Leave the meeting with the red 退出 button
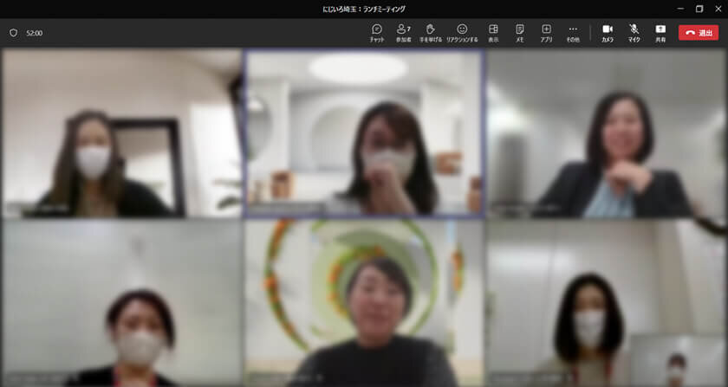Viewport: 728px width, 387px height. [x=699, y=33]
